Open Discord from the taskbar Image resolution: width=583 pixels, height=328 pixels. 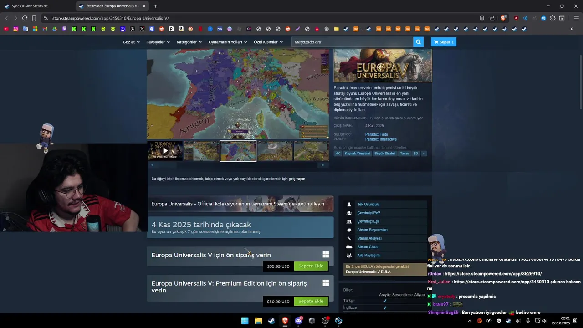coord(298,321)
